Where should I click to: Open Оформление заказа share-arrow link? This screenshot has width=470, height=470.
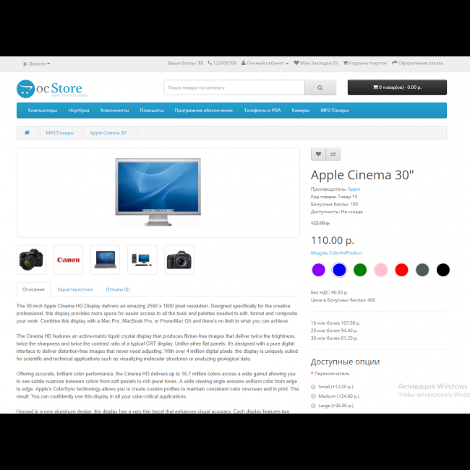pos(417,63)
